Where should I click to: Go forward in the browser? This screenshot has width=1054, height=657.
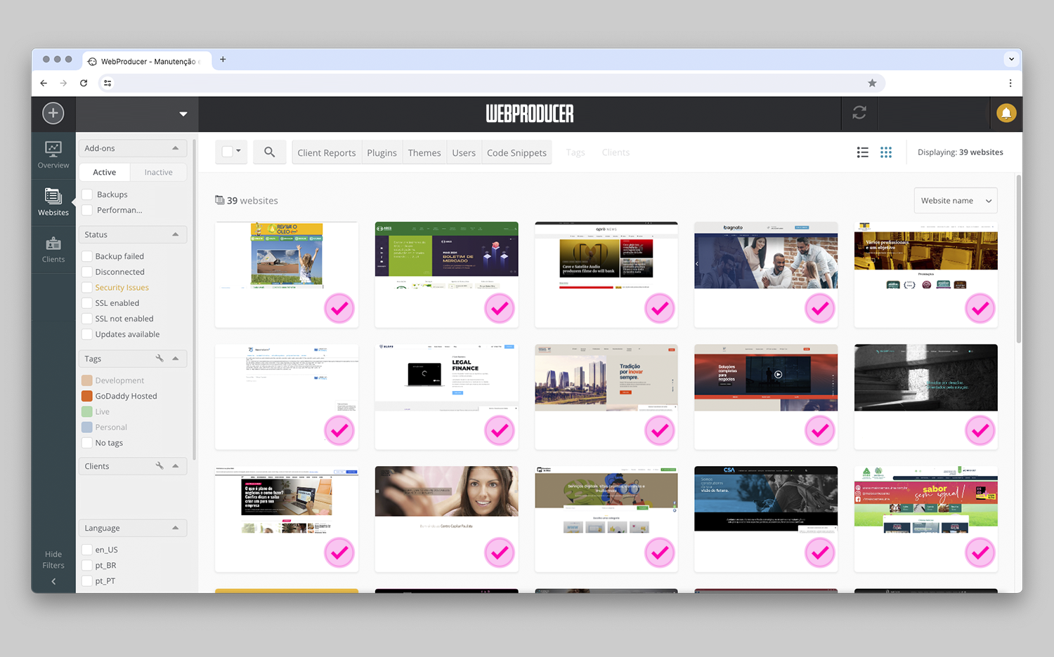point(63,83)
